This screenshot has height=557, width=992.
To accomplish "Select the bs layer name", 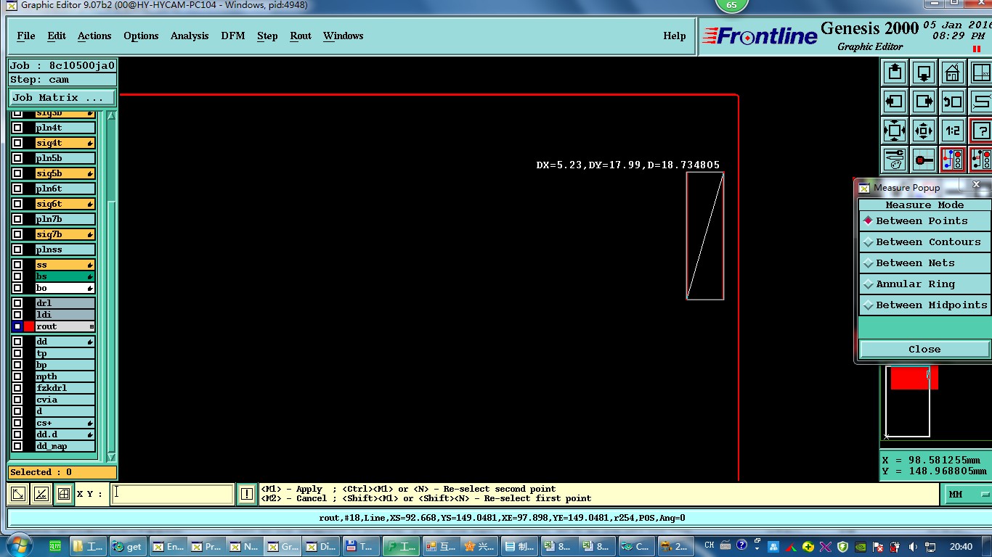I will tap(65, 276).
